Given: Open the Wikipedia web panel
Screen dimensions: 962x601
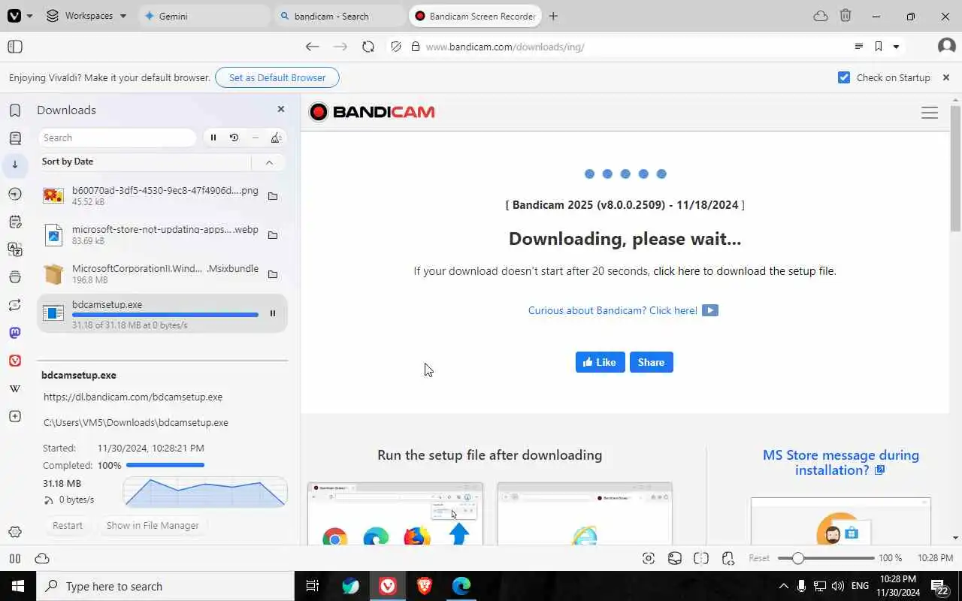Looking at the screenshot, I should (14, 388).
